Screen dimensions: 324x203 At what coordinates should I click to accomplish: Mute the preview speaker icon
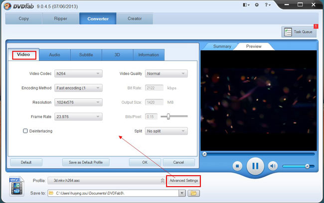(x=273, y=166)
